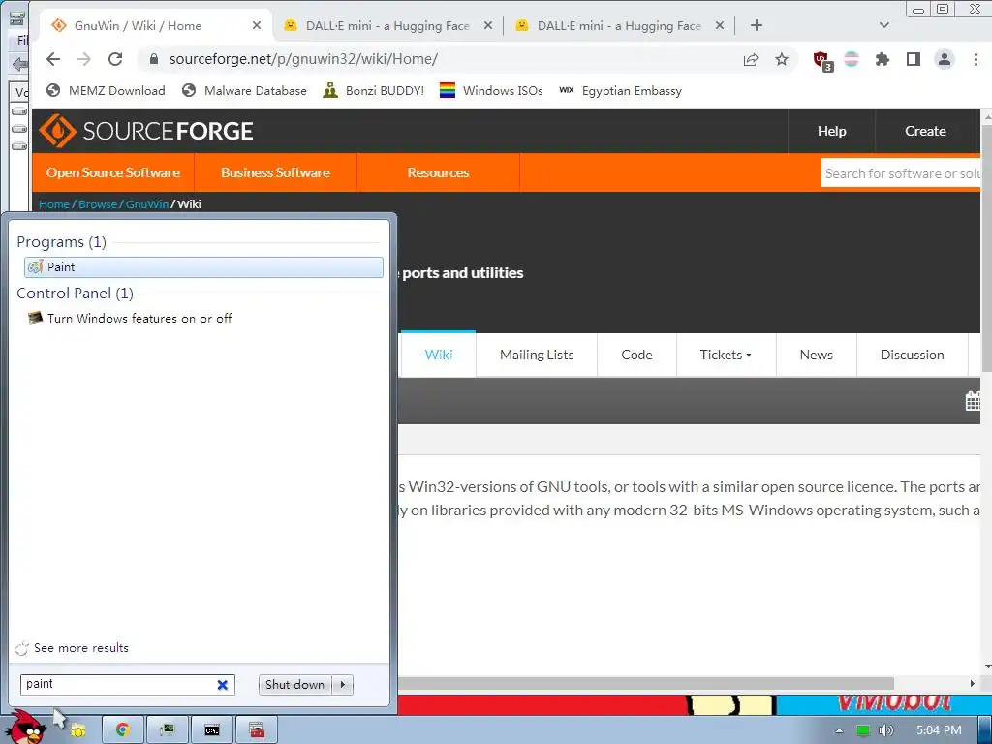Viewport: 992px width, 744px height.
Task: Open the Windows ISOs bookmark
Action: tap(491, 90)
